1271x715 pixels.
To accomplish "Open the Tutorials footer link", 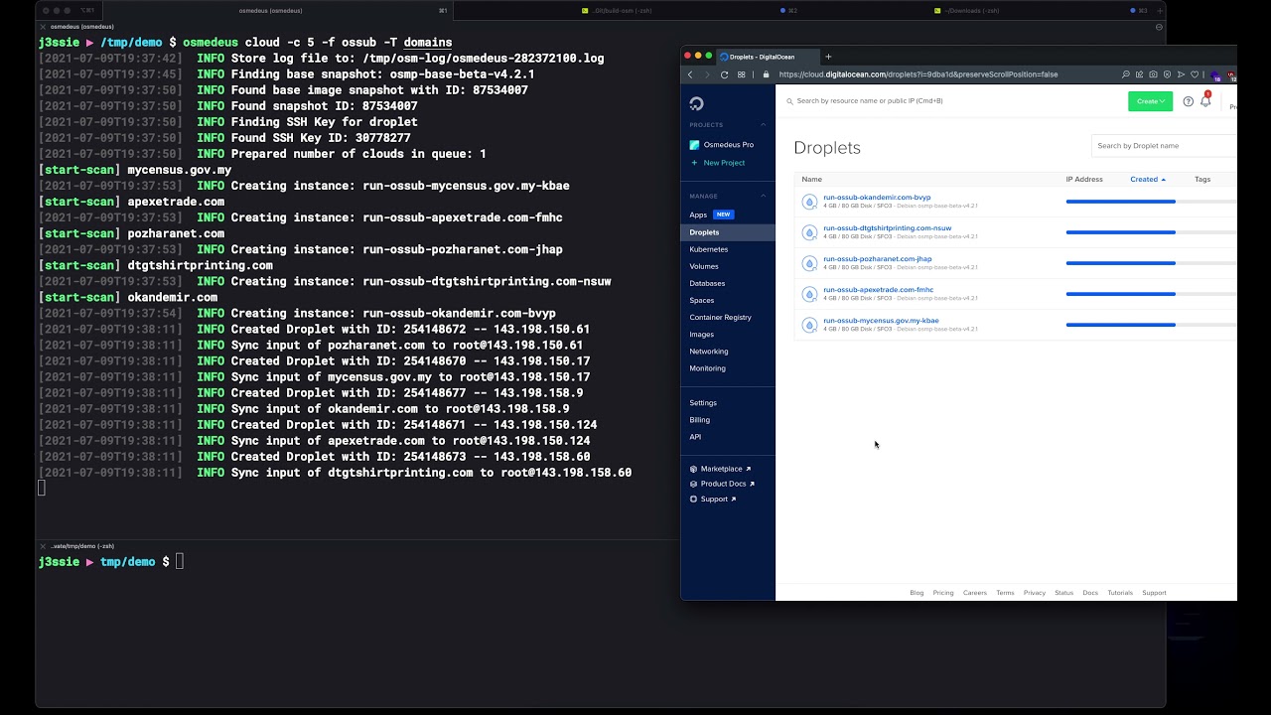I will (1120, 593).
